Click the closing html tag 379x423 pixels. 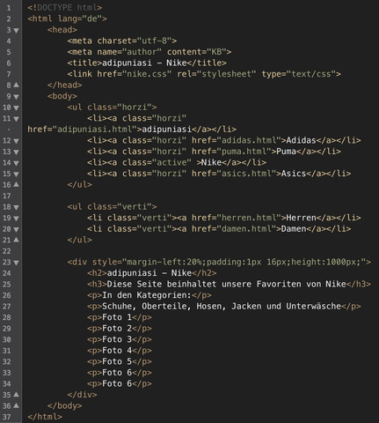(x=45, y=417)
